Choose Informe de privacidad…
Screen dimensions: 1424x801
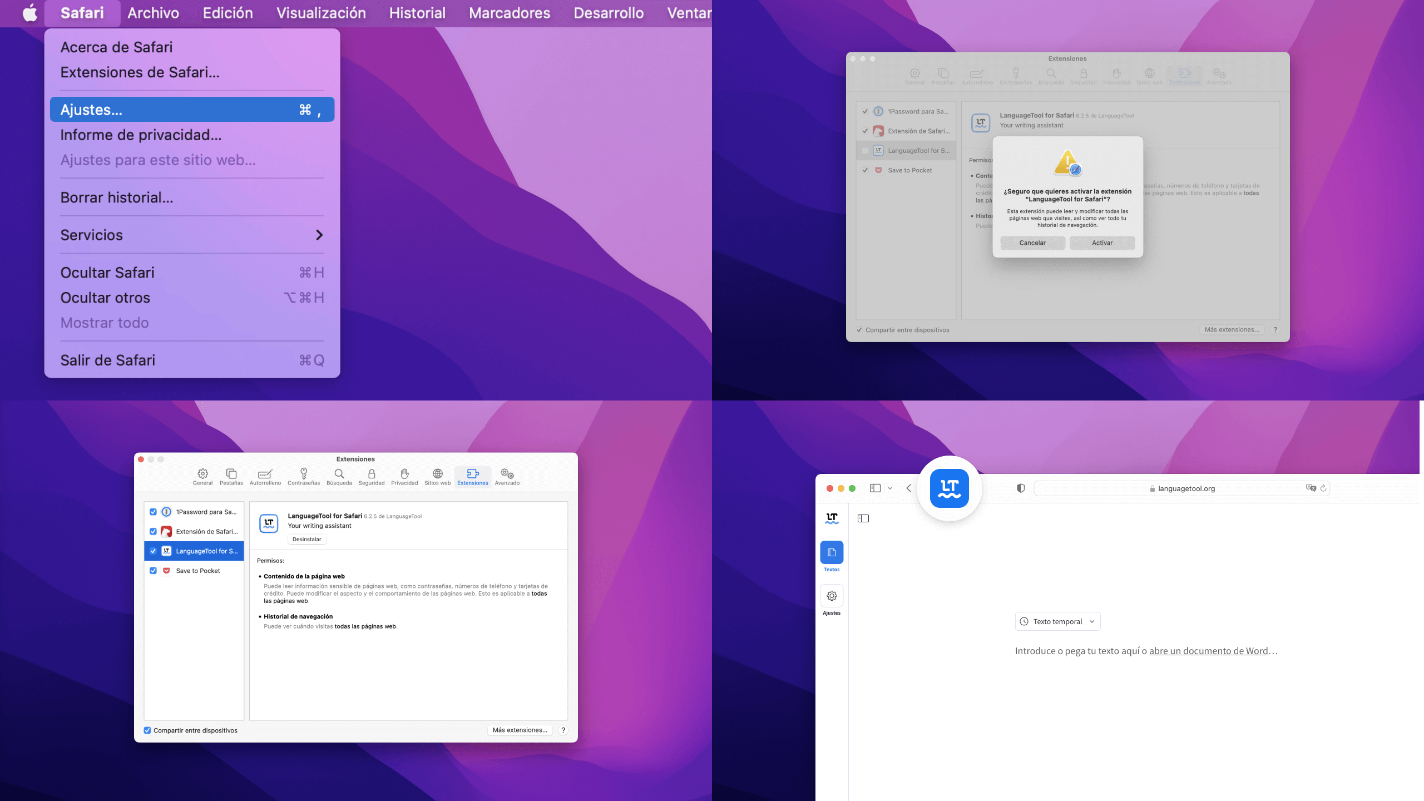click(x=192, y=135)
